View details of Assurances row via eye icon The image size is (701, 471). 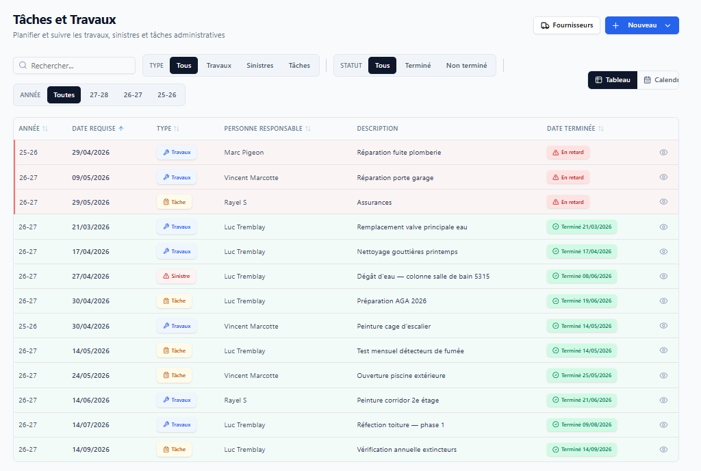point(663,202)
